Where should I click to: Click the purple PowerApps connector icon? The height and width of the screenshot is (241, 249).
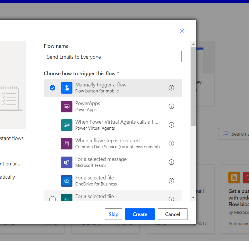[x=67, y=106]
